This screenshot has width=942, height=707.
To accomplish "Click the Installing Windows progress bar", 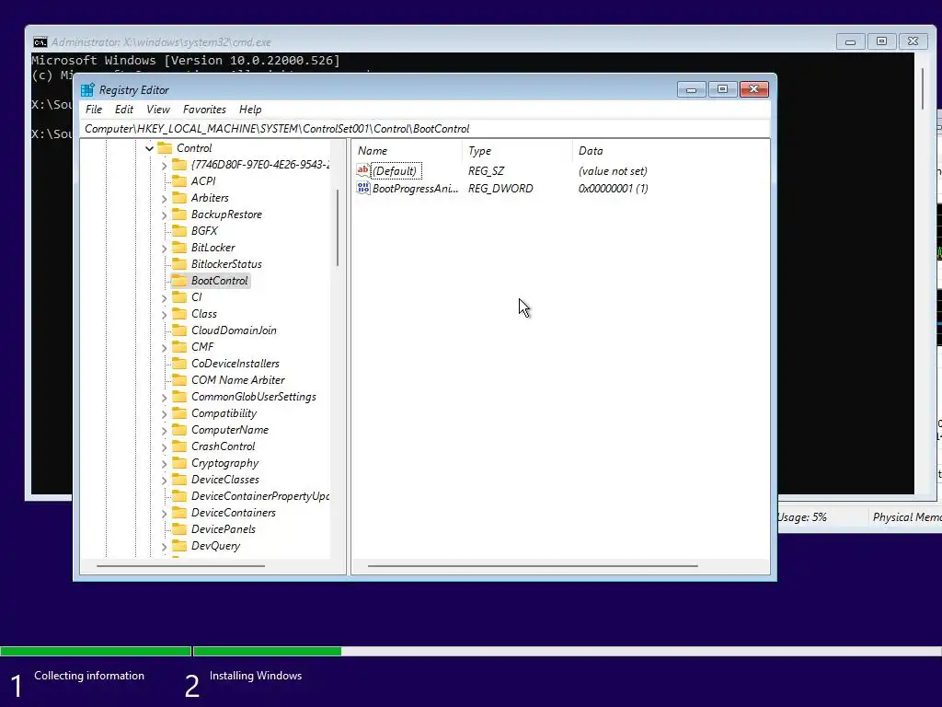I will click(568, 651).
